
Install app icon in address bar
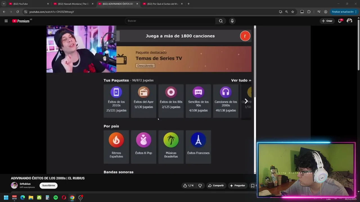coord(280,12)
